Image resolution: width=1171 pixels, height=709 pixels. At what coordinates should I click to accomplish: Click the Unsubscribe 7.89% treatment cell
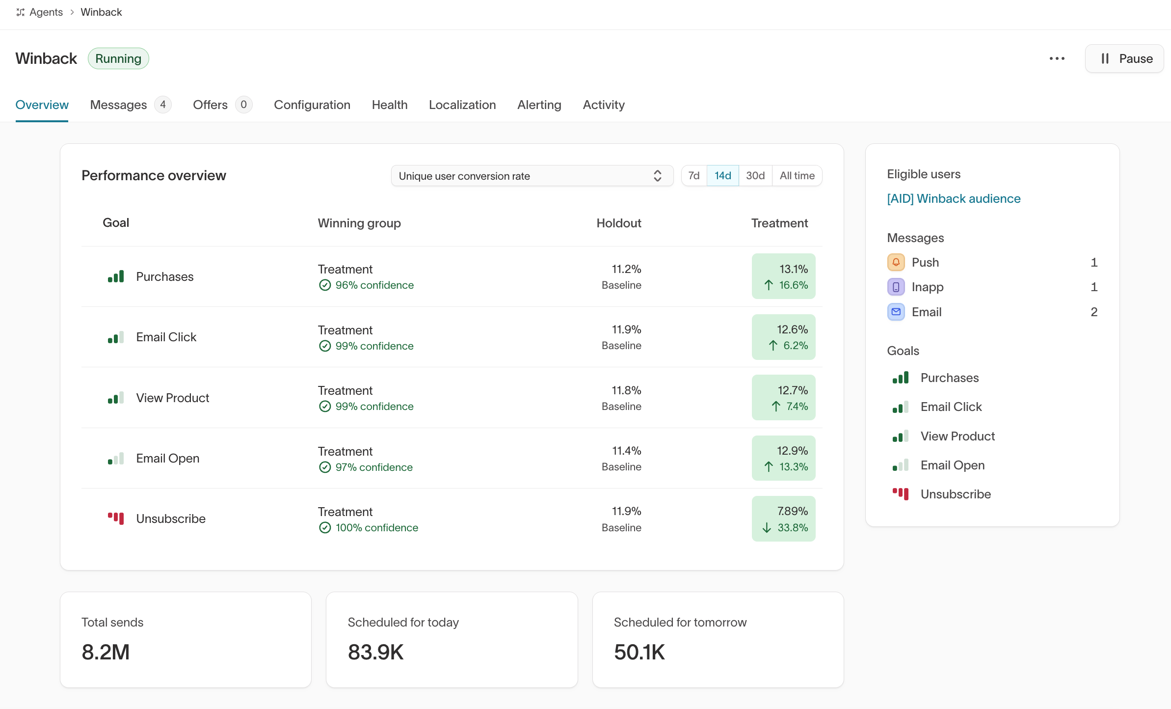[x=783, y=519]
